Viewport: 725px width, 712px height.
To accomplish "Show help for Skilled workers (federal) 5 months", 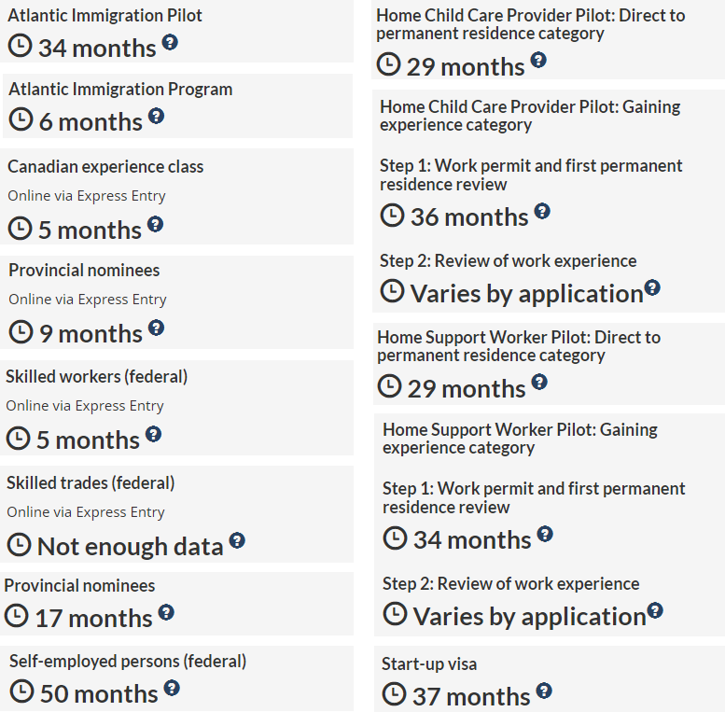I will pyautogui.click(x=153, y=434).
